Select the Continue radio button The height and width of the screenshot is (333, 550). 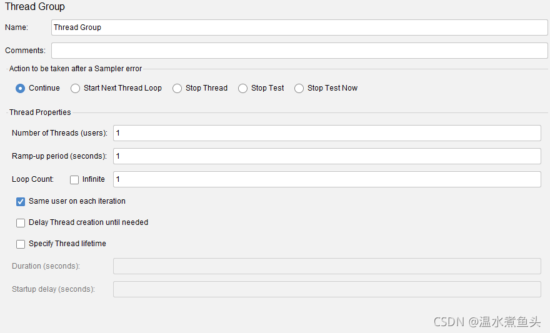coord(21,88)
